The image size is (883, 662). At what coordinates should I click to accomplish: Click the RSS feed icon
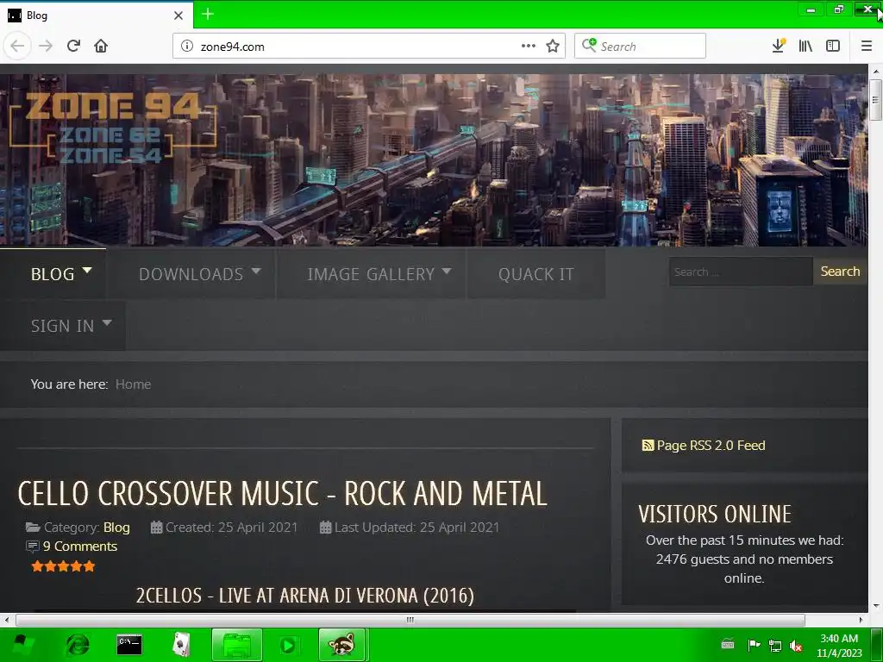[x=648, y=446]
